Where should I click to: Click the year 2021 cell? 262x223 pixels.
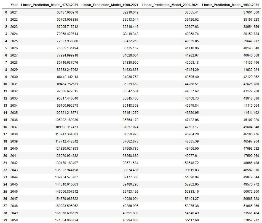tap(14, 12)
